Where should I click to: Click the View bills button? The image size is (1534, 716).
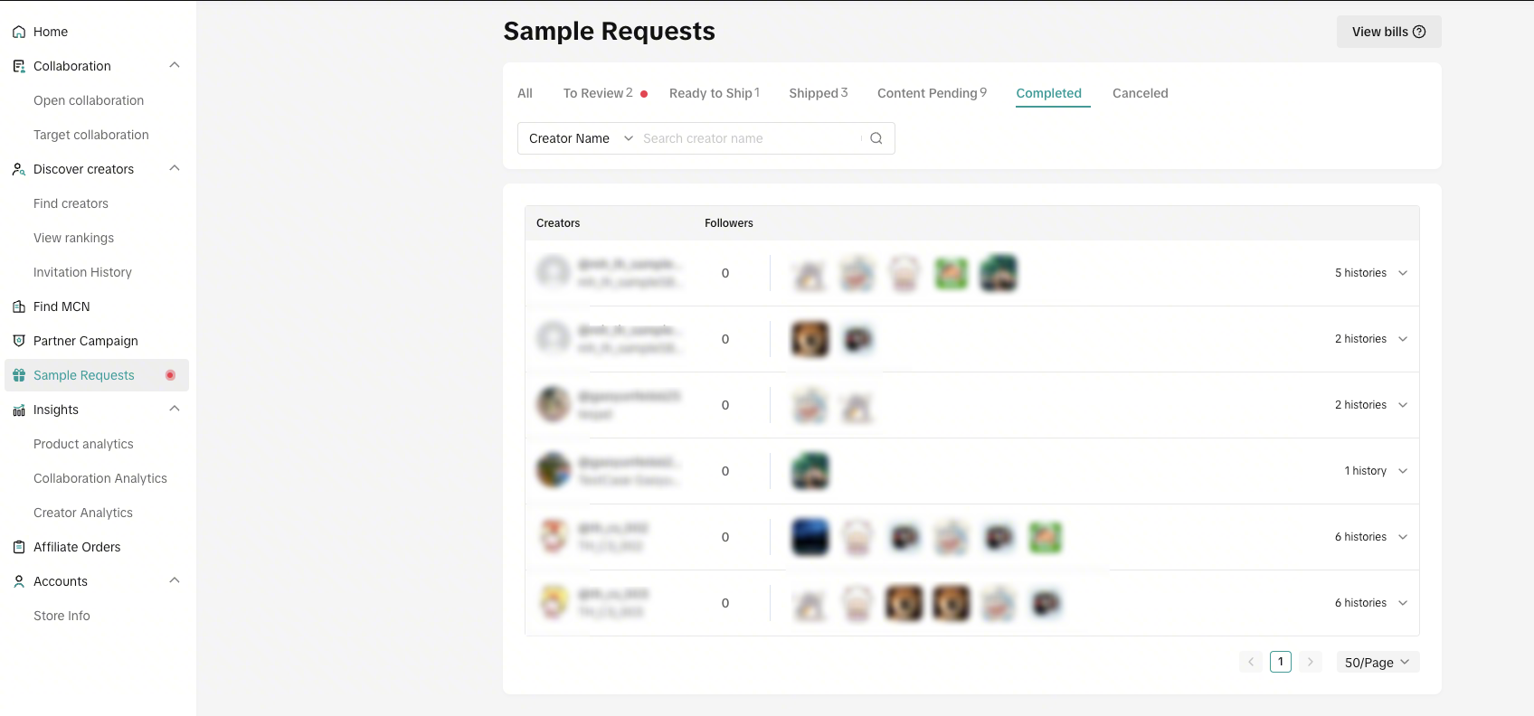click(x=1388, y=32)
